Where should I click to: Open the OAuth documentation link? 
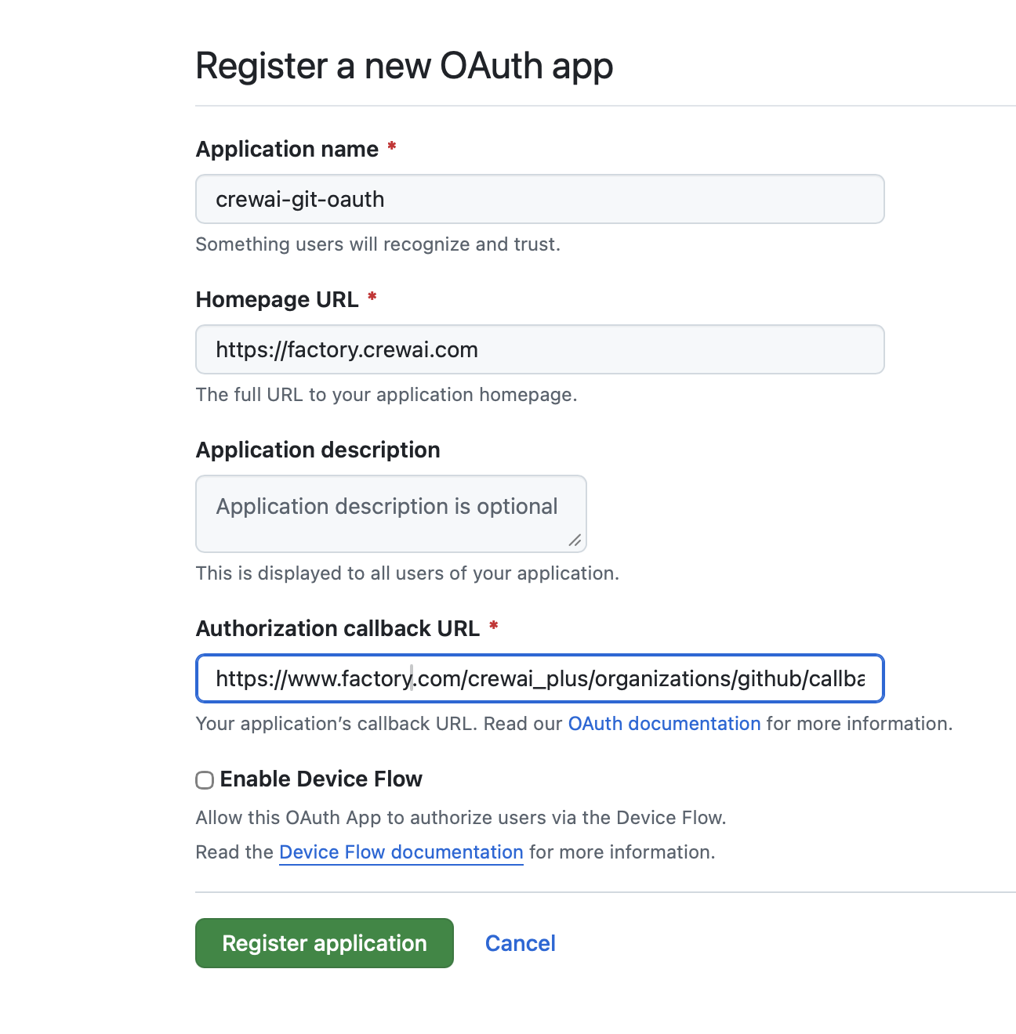(x=663, y=724)
